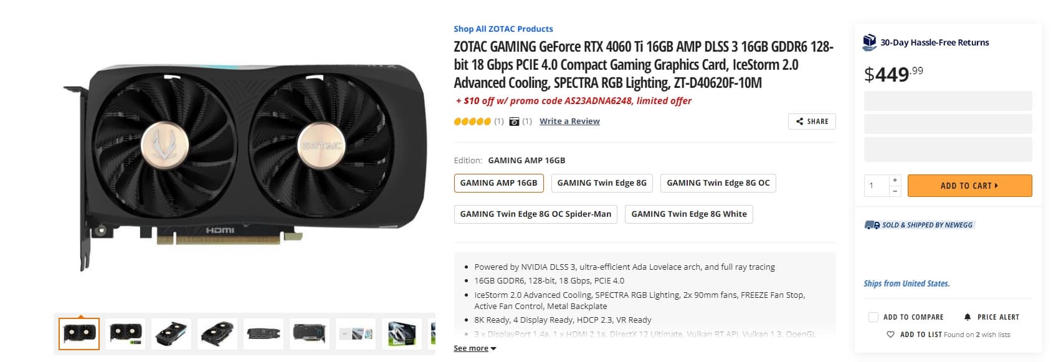Image resolution: width=1056 pixels, height=362 pixels.
Task: View the second product thumbnail image
Action: [125, 334]
